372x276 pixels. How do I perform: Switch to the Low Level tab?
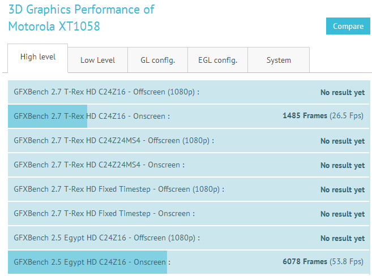(x=97, y=60)
